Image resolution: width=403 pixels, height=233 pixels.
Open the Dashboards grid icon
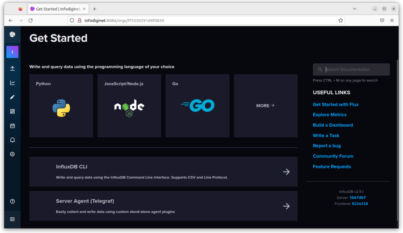pos(12,111)
